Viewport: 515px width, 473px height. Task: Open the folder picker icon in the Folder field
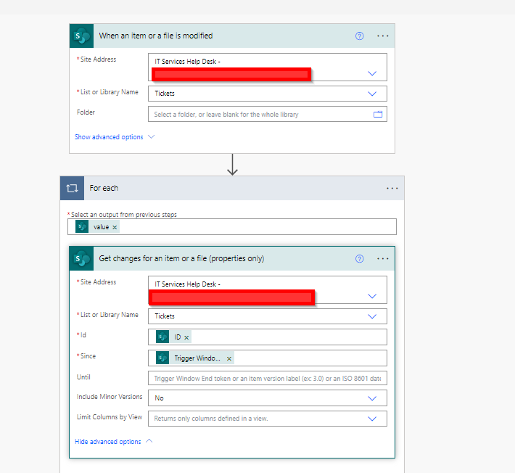(378, 115)
